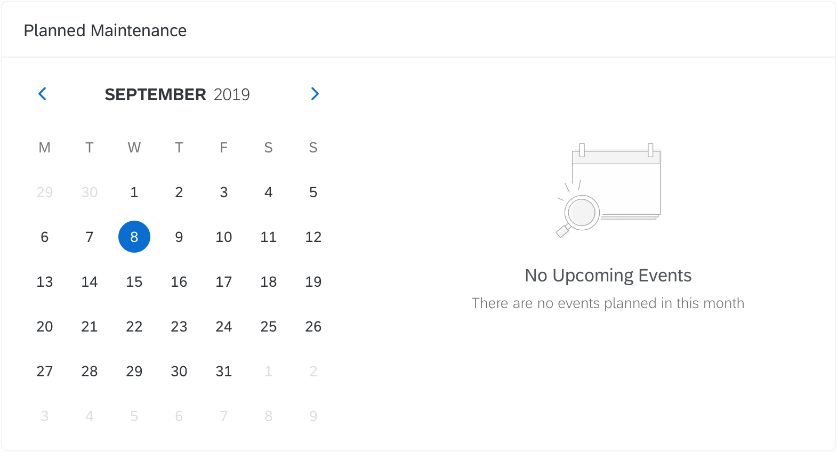This screenshot has height=452, width=837.
Task: Open the SEPTEMBER month picker
Action: 155,94
